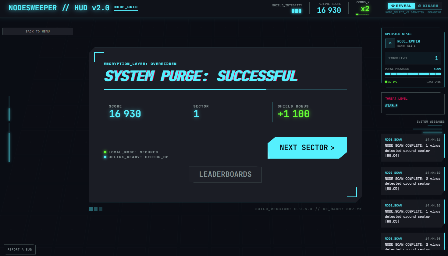Switch to DISARM mode

(x=428, y=6)
